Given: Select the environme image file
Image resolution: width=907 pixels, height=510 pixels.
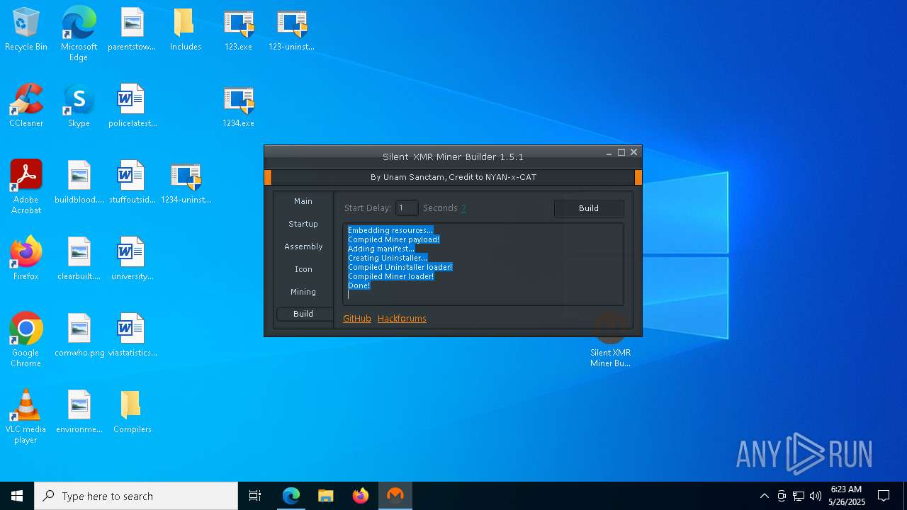Looking at the screenshot, I should (x=79, y=412).
